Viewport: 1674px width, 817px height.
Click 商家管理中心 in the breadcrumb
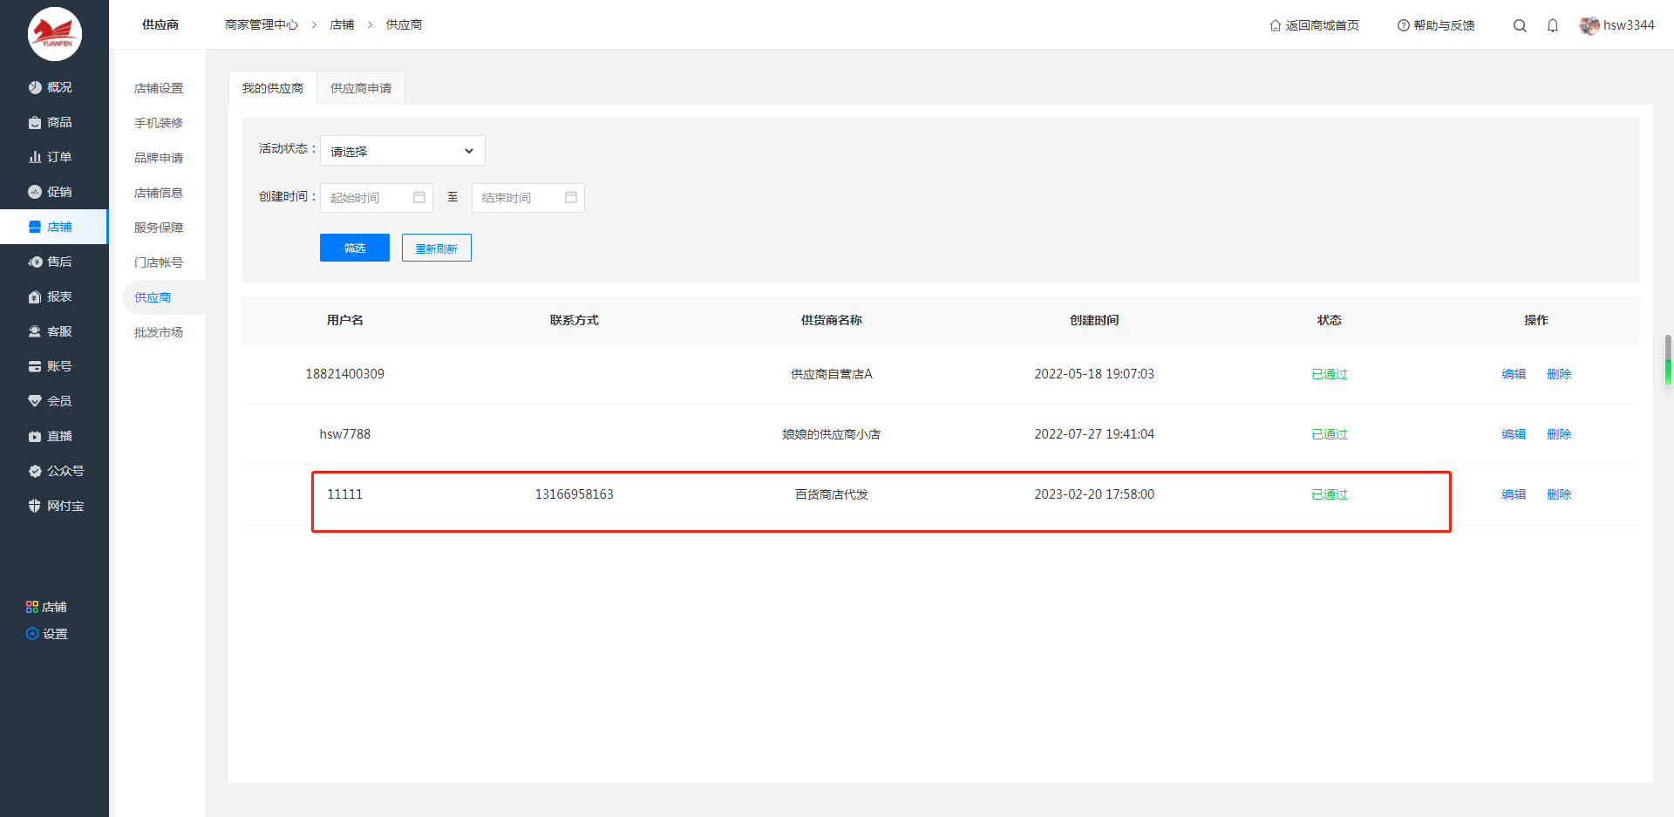pyautogui.click(x=262, y=24)
